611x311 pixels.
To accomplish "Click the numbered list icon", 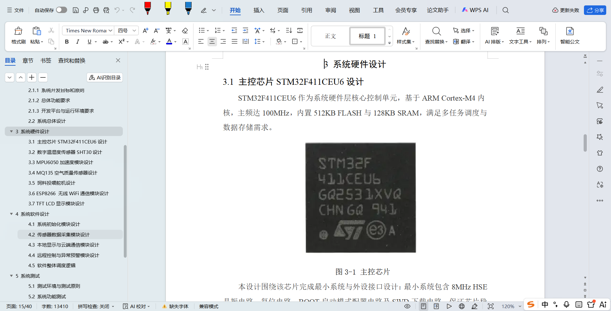I will pyautogui.click(x=218, y=30).
